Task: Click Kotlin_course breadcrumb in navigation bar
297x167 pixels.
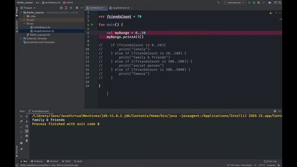Action: [x=25, y=3]
